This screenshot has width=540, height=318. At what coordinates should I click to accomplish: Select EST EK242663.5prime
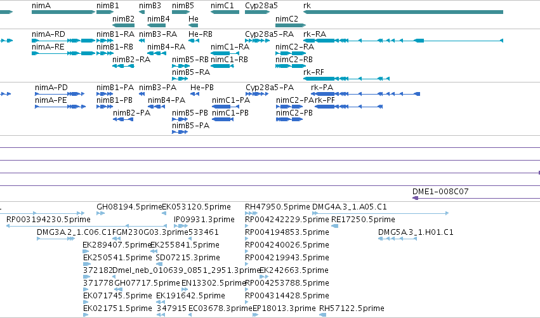[x=264, y=277]
